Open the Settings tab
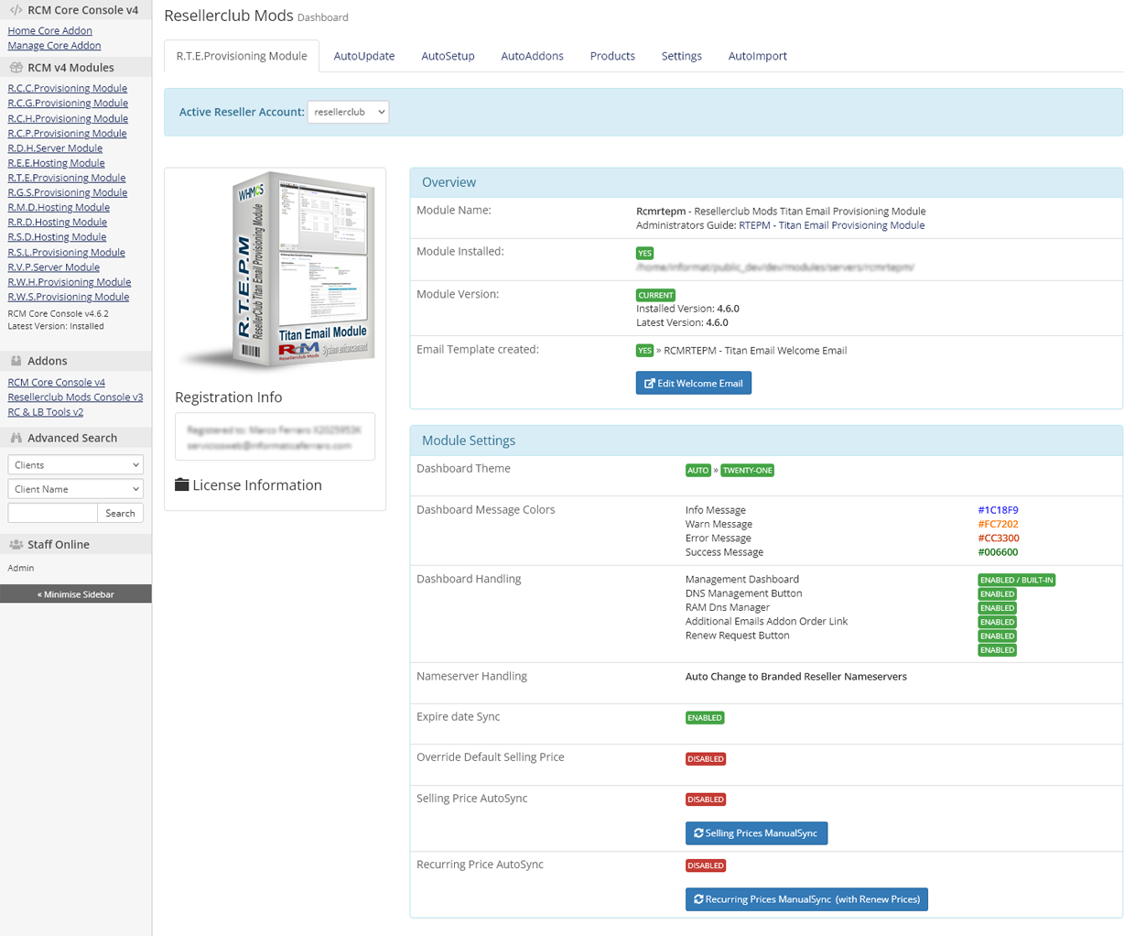1135x936 pixels. (x=682, y=56)
